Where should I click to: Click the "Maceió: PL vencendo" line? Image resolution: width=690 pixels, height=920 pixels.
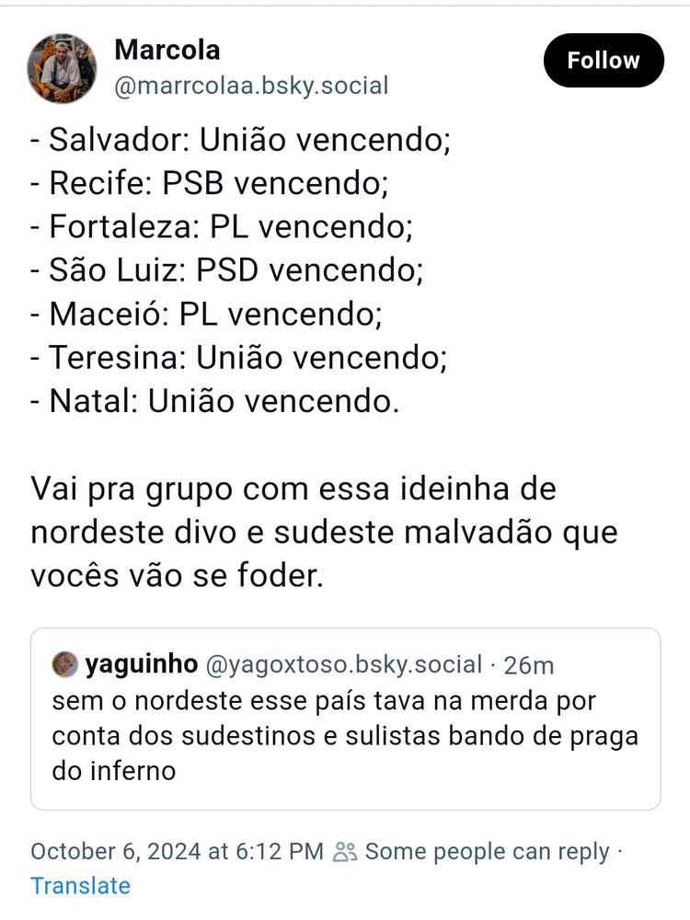coord(206,314)
